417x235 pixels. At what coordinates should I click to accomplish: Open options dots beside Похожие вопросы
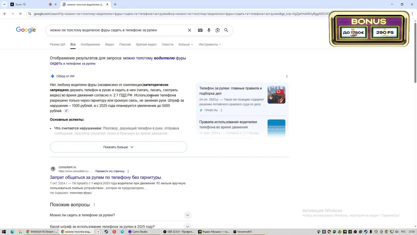click(x=94, y=205)
